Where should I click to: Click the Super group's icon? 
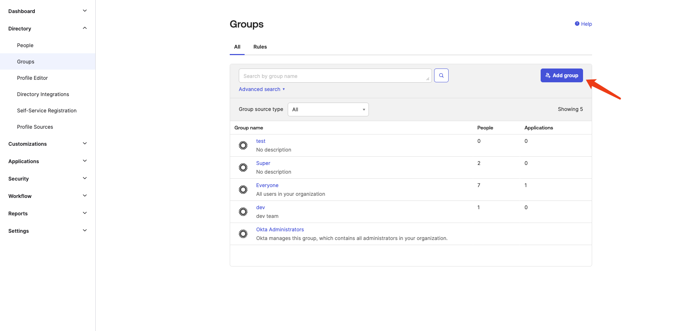[x=243, y=167]
